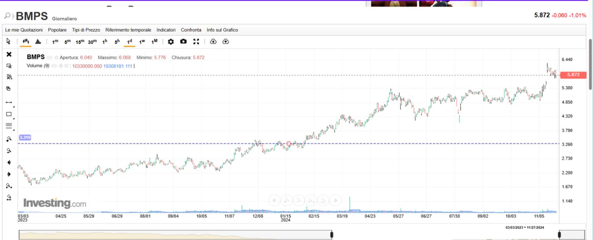Select the 1d daily interval
The height and width of the screenshot is (240, 593).
pos(129,42)
